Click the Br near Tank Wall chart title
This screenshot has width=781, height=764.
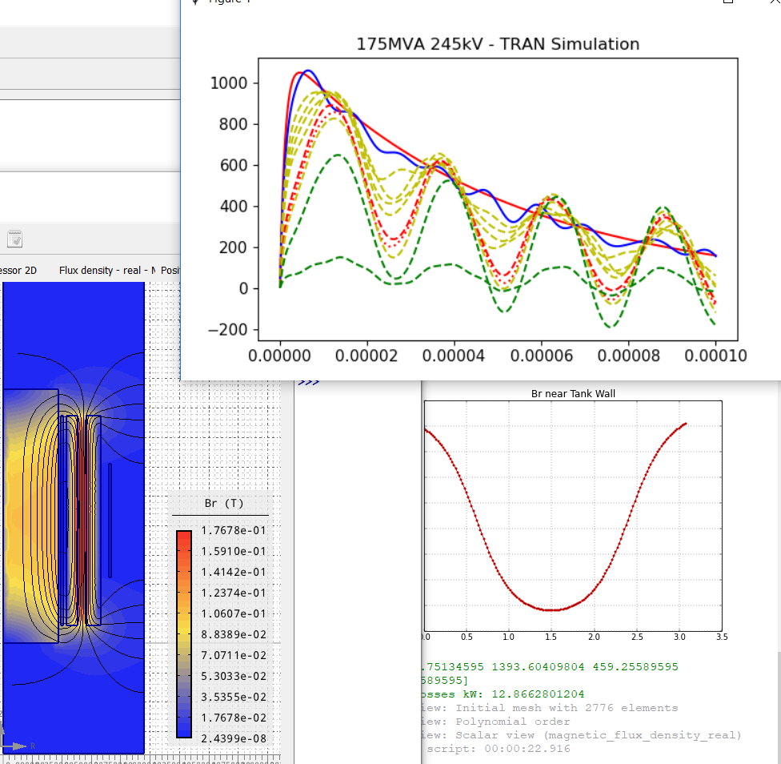tap(573, 393)
